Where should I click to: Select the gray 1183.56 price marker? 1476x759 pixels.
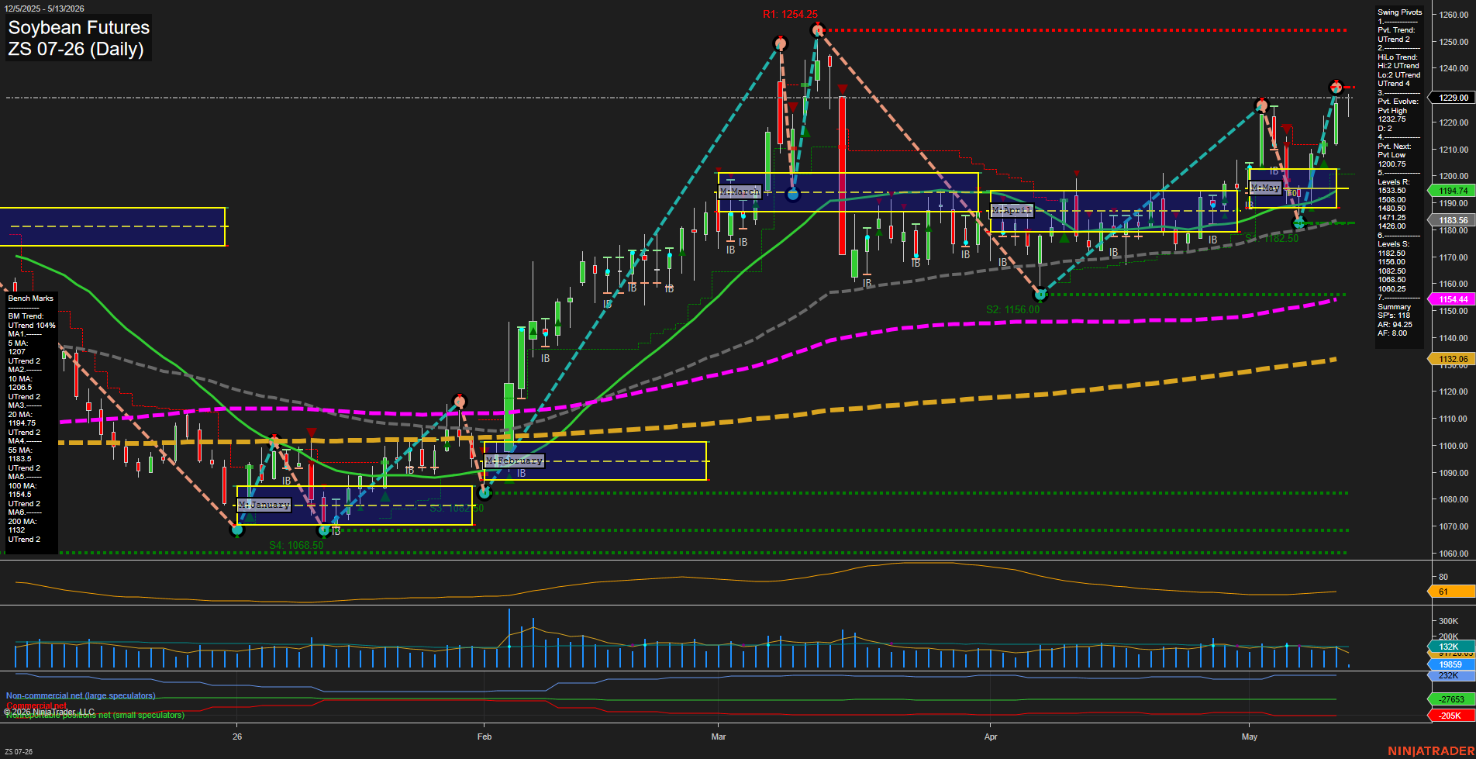click(x=1451, y=220)
